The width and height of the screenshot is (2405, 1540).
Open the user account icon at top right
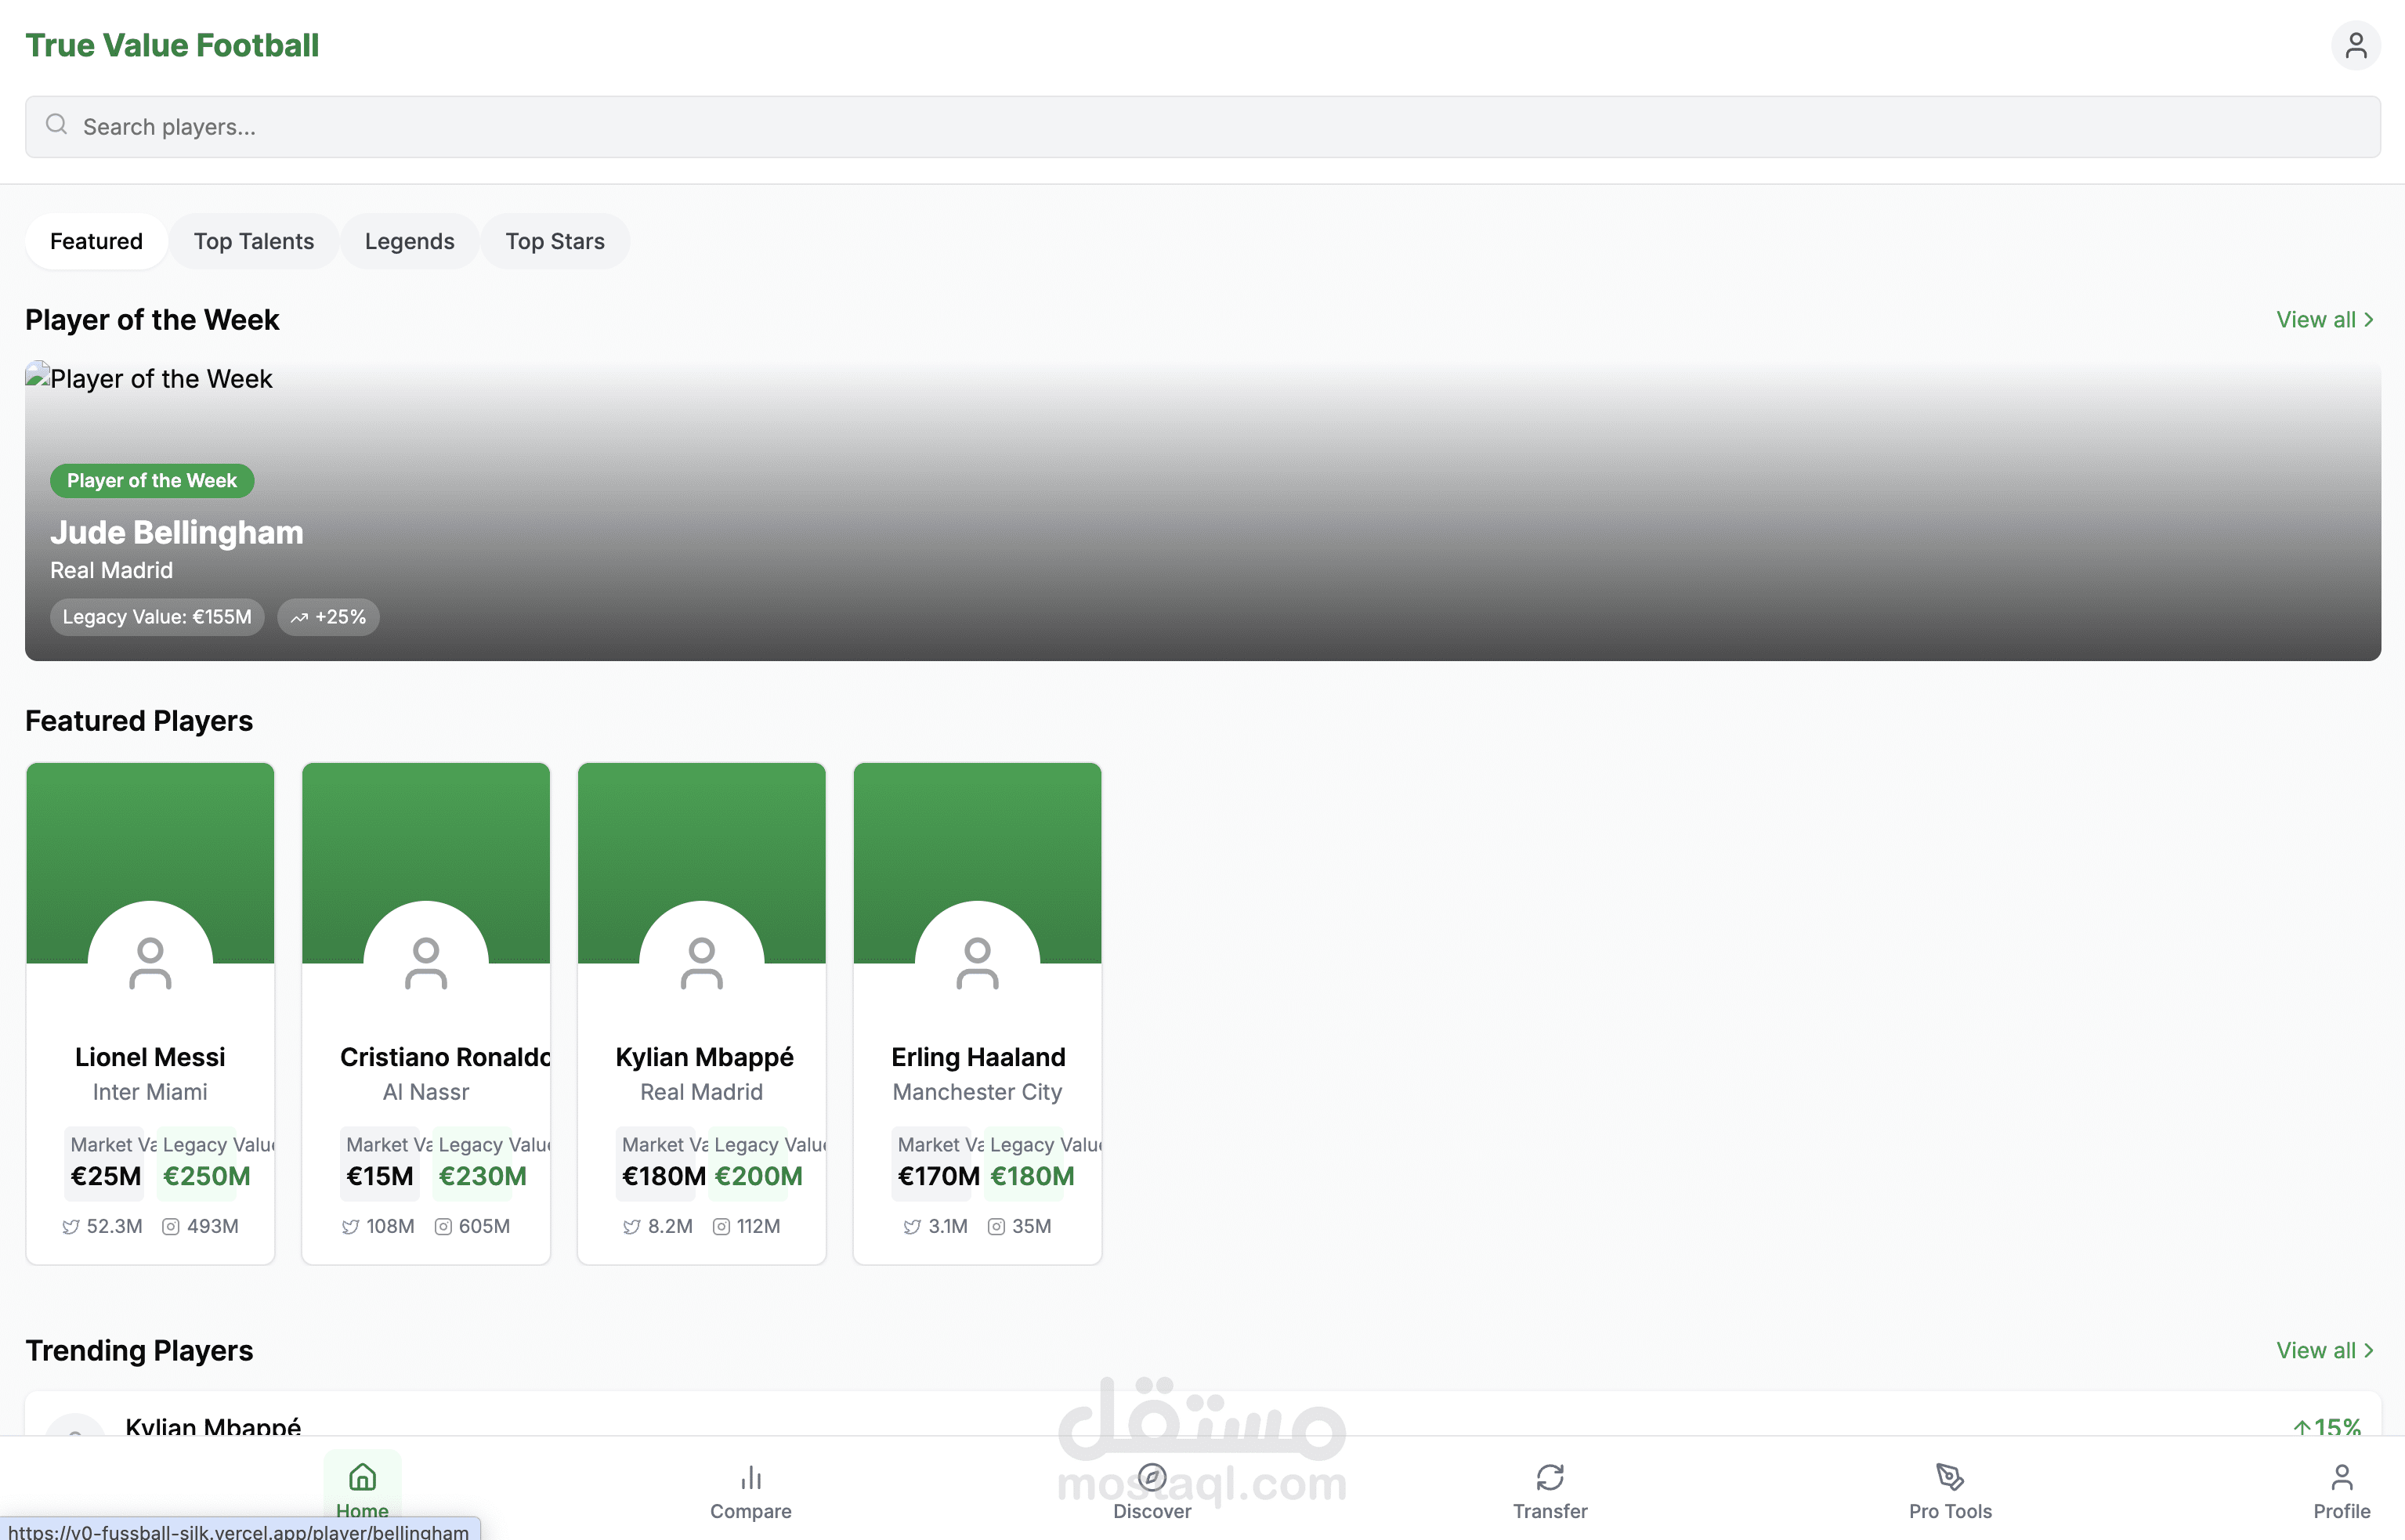2355,45
